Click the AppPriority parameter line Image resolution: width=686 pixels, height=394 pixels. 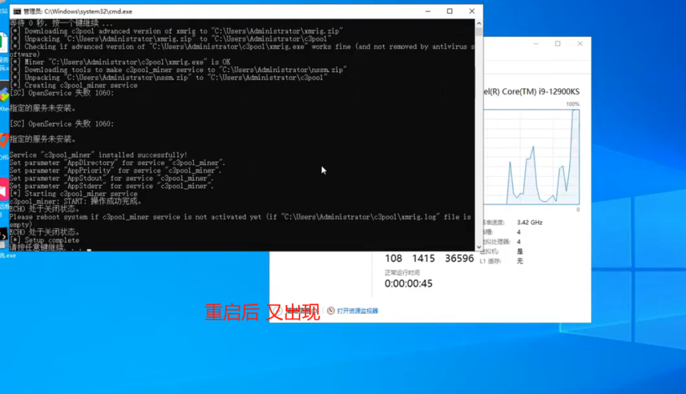[x=115, y=171]
